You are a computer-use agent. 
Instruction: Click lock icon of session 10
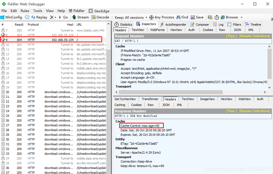pyautogui.click(x=3, y=45)
